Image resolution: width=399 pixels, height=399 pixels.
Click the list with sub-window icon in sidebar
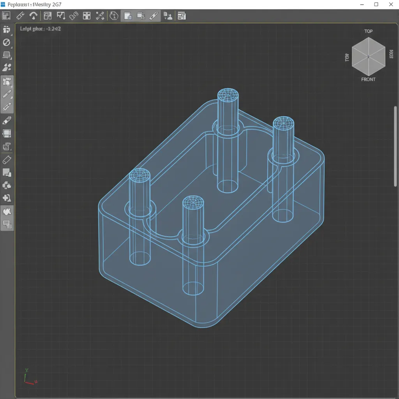coord(7,224)
